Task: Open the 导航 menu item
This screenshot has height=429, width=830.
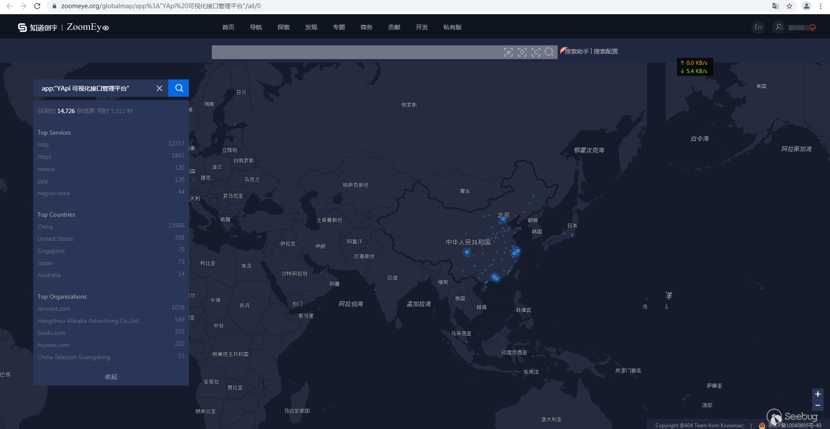Action: coord(256,27)
